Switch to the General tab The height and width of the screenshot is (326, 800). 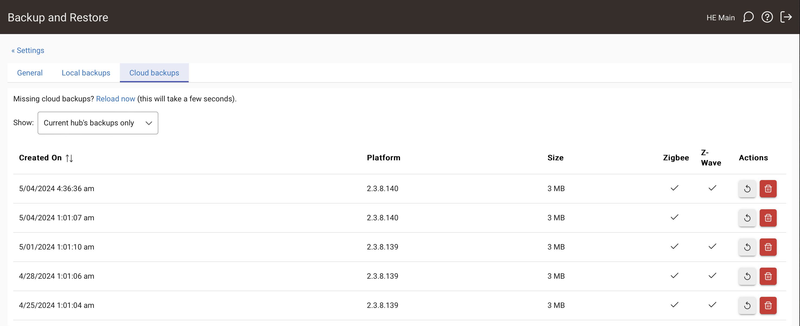(x=30, y=73)
